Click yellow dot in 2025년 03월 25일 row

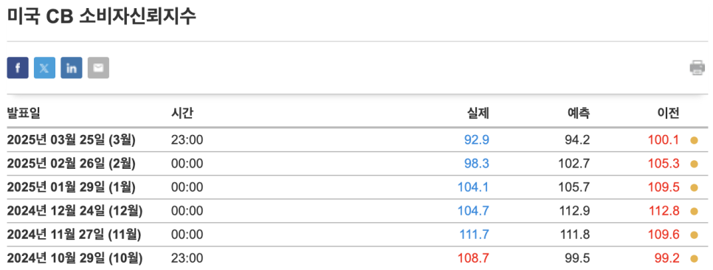click(694, 140)
